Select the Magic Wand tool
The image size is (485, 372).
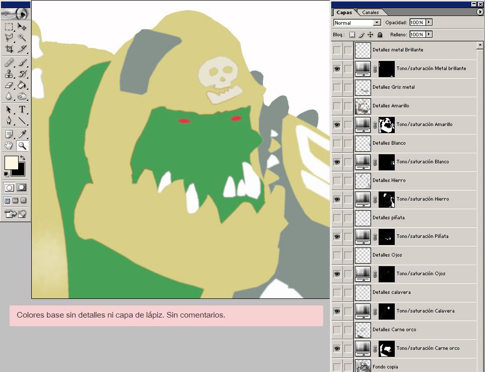coord(22,37)
